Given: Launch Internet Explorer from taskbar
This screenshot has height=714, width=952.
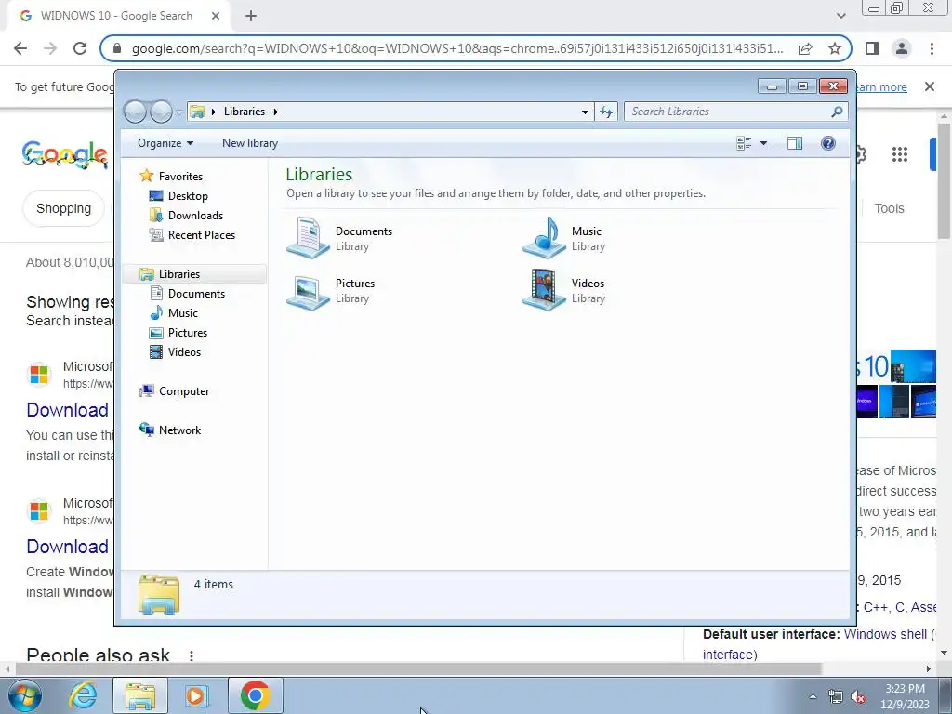Looking at the screenshot, I should (83, 695).
